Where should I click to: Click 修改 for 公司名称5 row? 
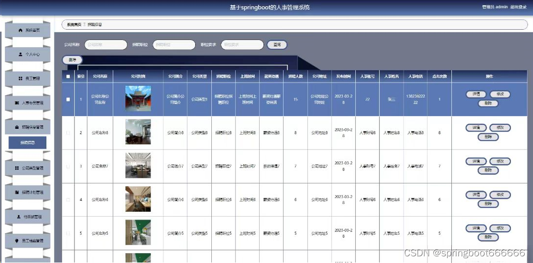pyautogui.click(x=500, y=228)
